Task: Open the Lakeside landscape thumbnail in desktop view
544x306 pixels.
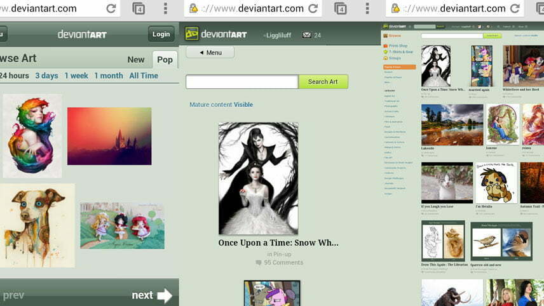Action: click(x=452, y=125)
